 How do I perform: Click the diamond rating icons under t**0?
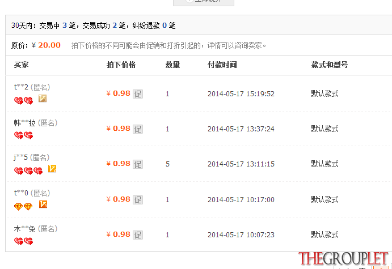point(23,207)
